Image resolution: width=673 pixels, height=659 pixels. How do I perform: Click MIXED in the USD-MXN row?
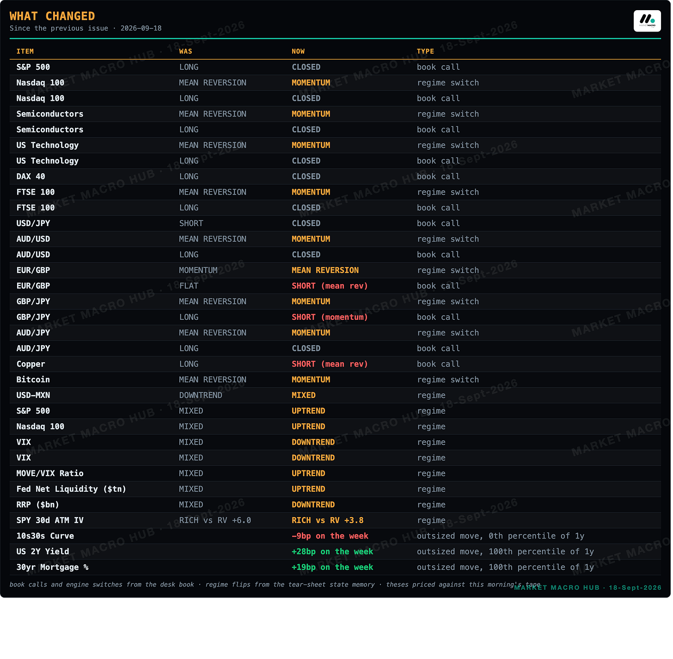pos(304,395)
